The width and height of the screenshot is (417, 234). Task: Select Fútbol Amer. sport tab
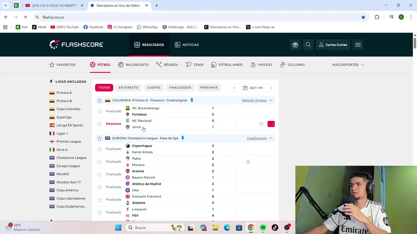227,65
